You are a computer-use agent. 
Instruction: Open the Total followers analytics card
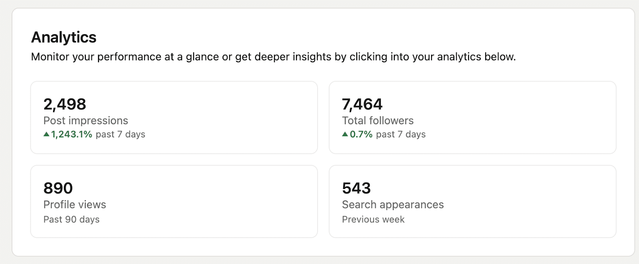[473, 117]
